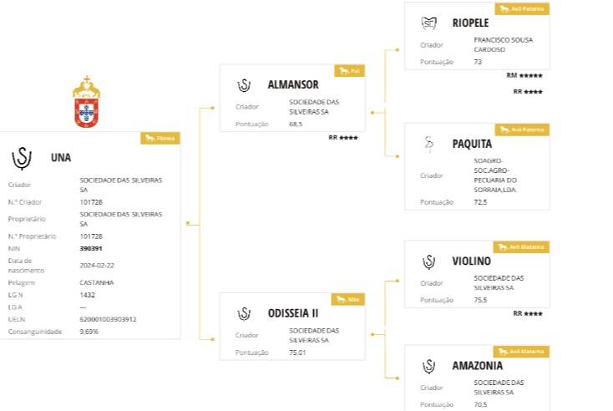Click the brand mark icon beside PAQUITA

point(428,145)
